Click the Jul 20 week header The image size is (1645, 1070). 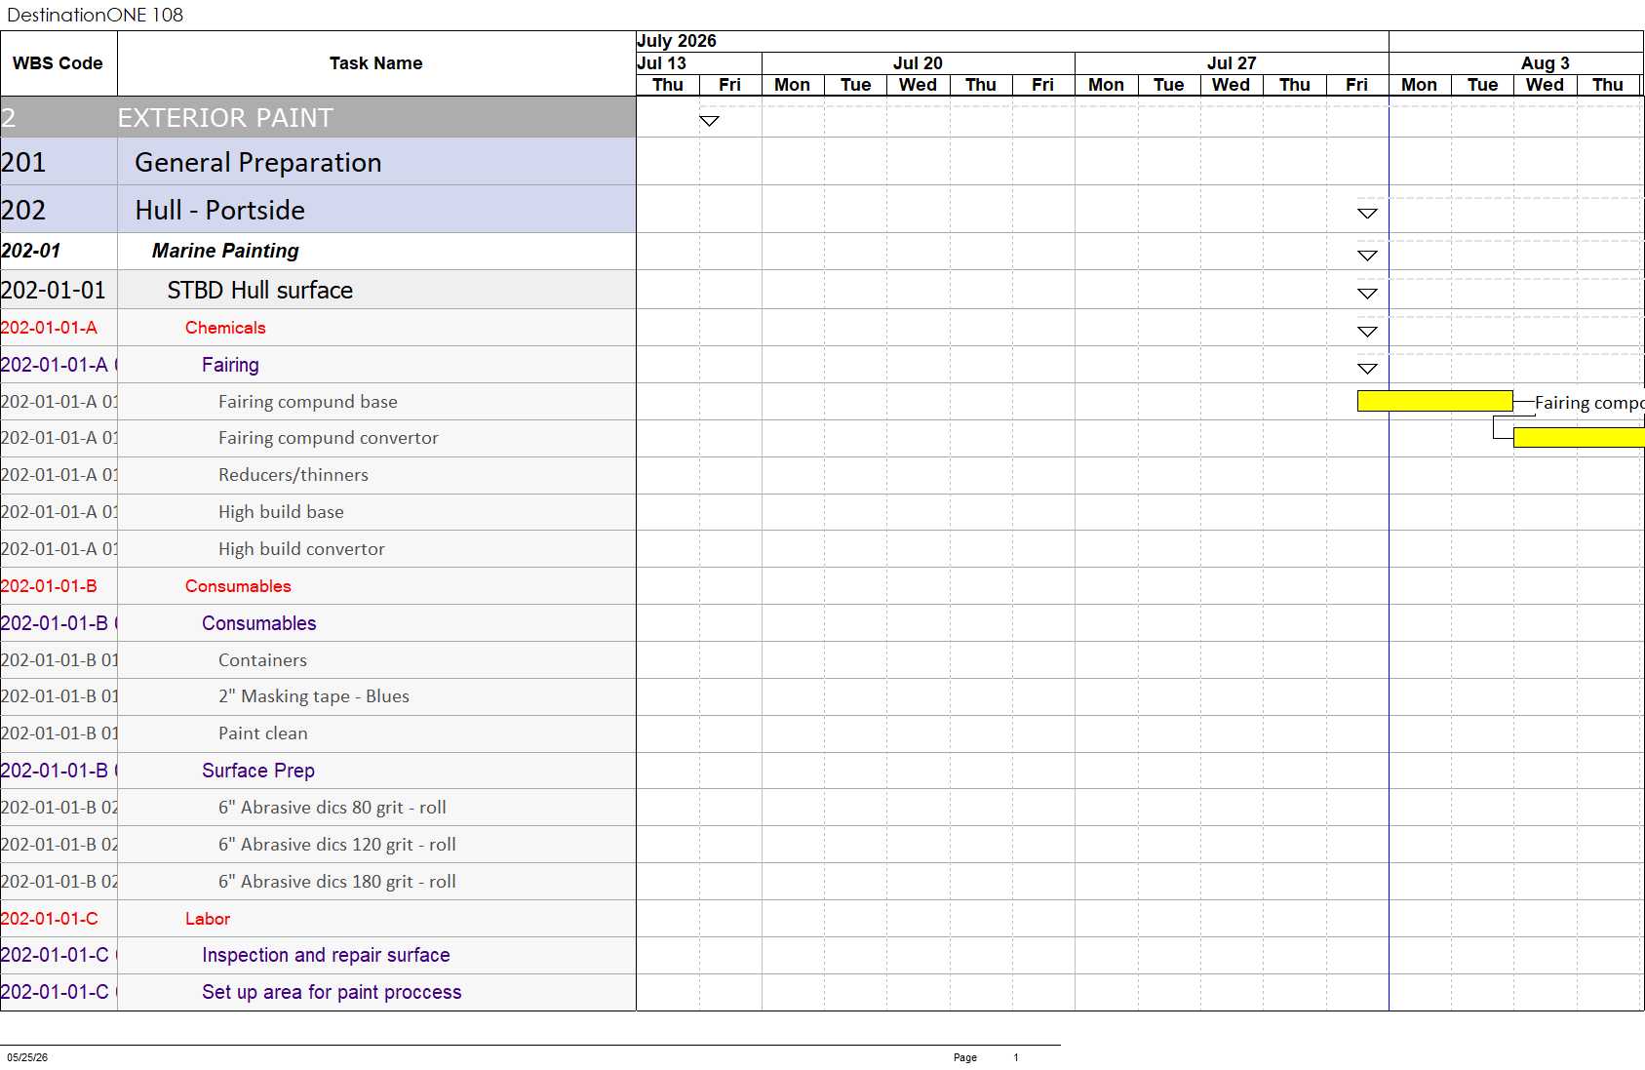pos(918,63)
